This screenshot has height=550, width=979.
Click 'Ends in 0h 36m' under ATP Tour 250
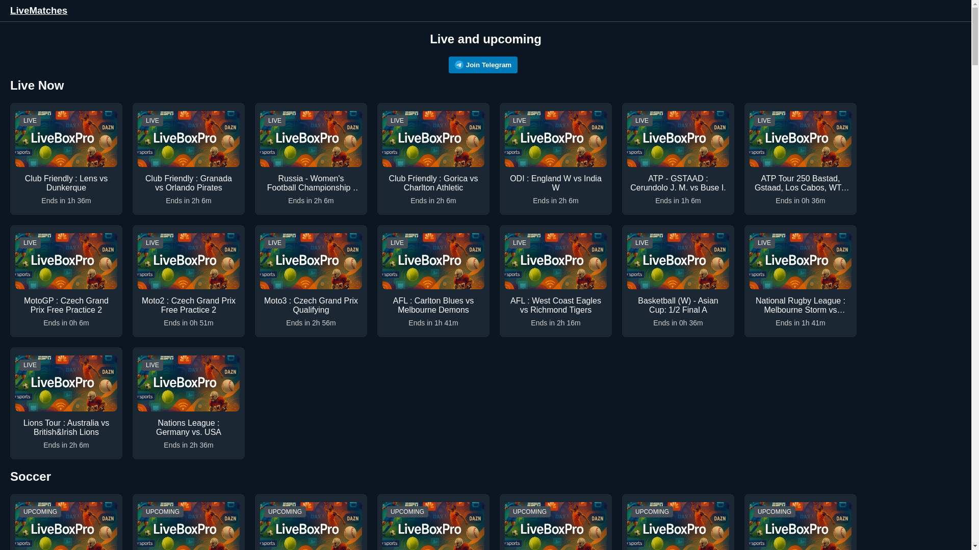(801, 201)
